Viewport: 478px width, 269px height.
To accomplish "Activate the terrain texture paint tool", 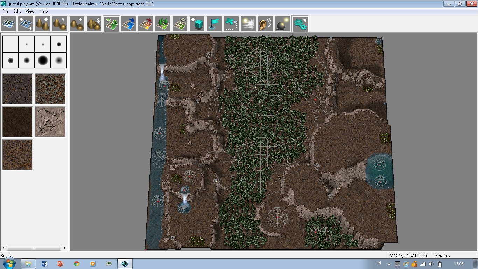I will 111,24.
